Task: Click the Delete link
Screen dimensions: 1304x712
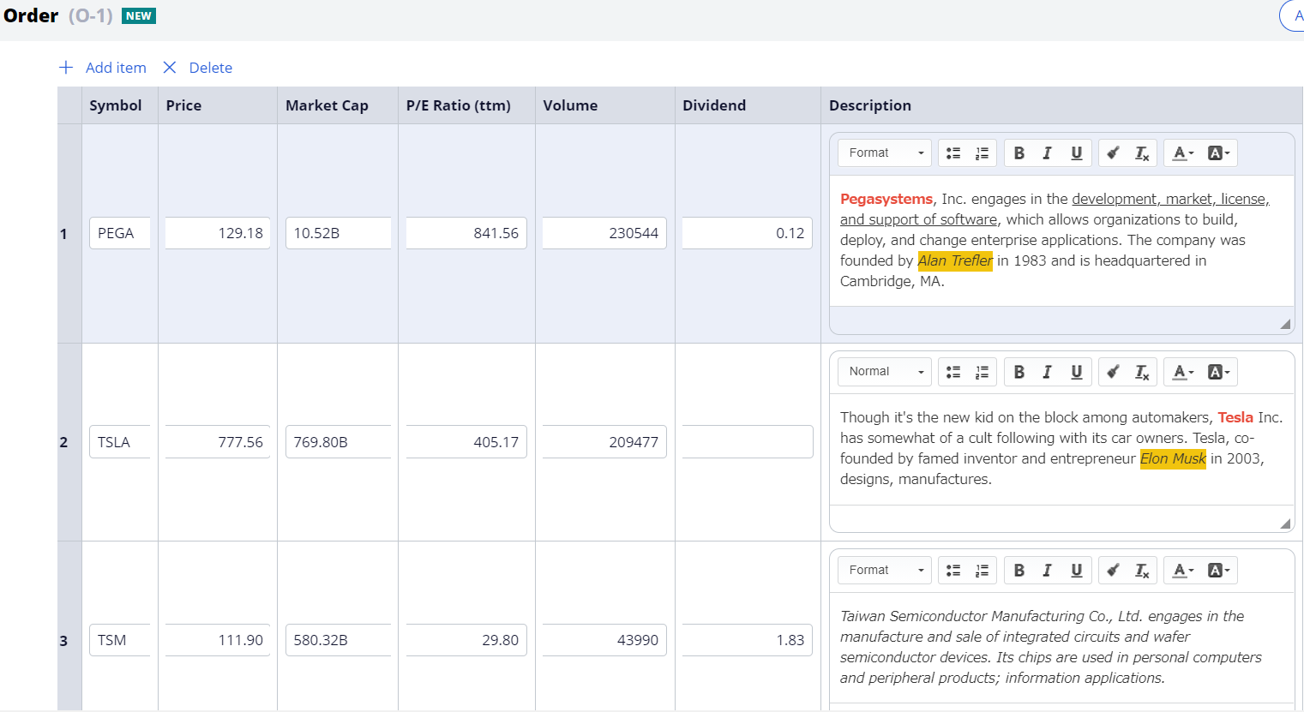Action: coord(211,68)
